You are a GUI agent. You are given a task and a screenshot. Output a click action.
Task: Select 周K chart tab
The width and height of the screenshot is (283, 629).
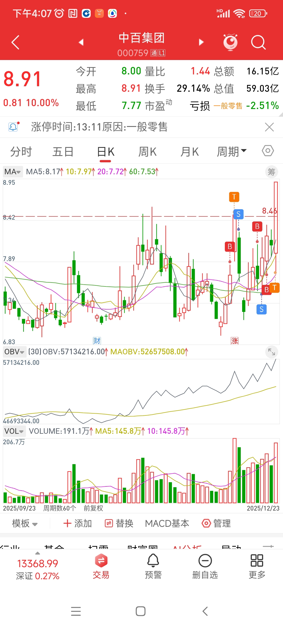pos(148,152)
